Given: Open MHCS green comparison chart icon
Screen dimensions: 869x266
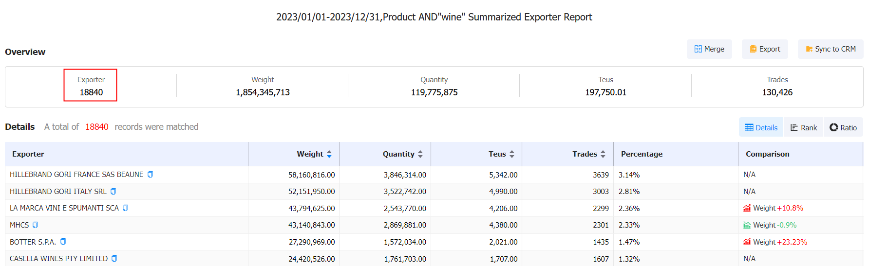Looking at the screenshot, I should pos(747,225).
